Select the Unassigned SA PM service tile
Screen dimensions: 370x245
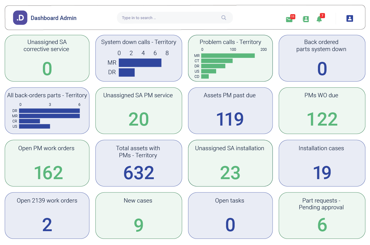[x=139, y=111]
